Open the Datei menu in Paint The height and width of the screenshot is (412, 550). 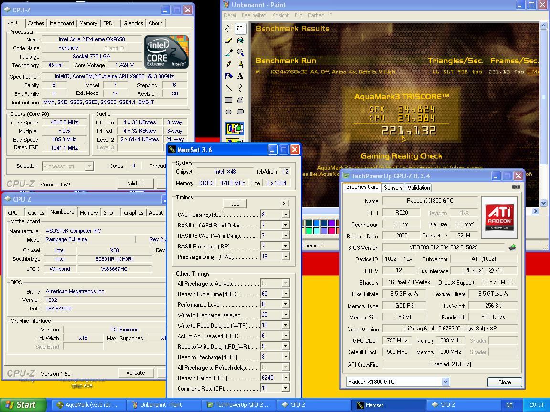tap(230, 15)
